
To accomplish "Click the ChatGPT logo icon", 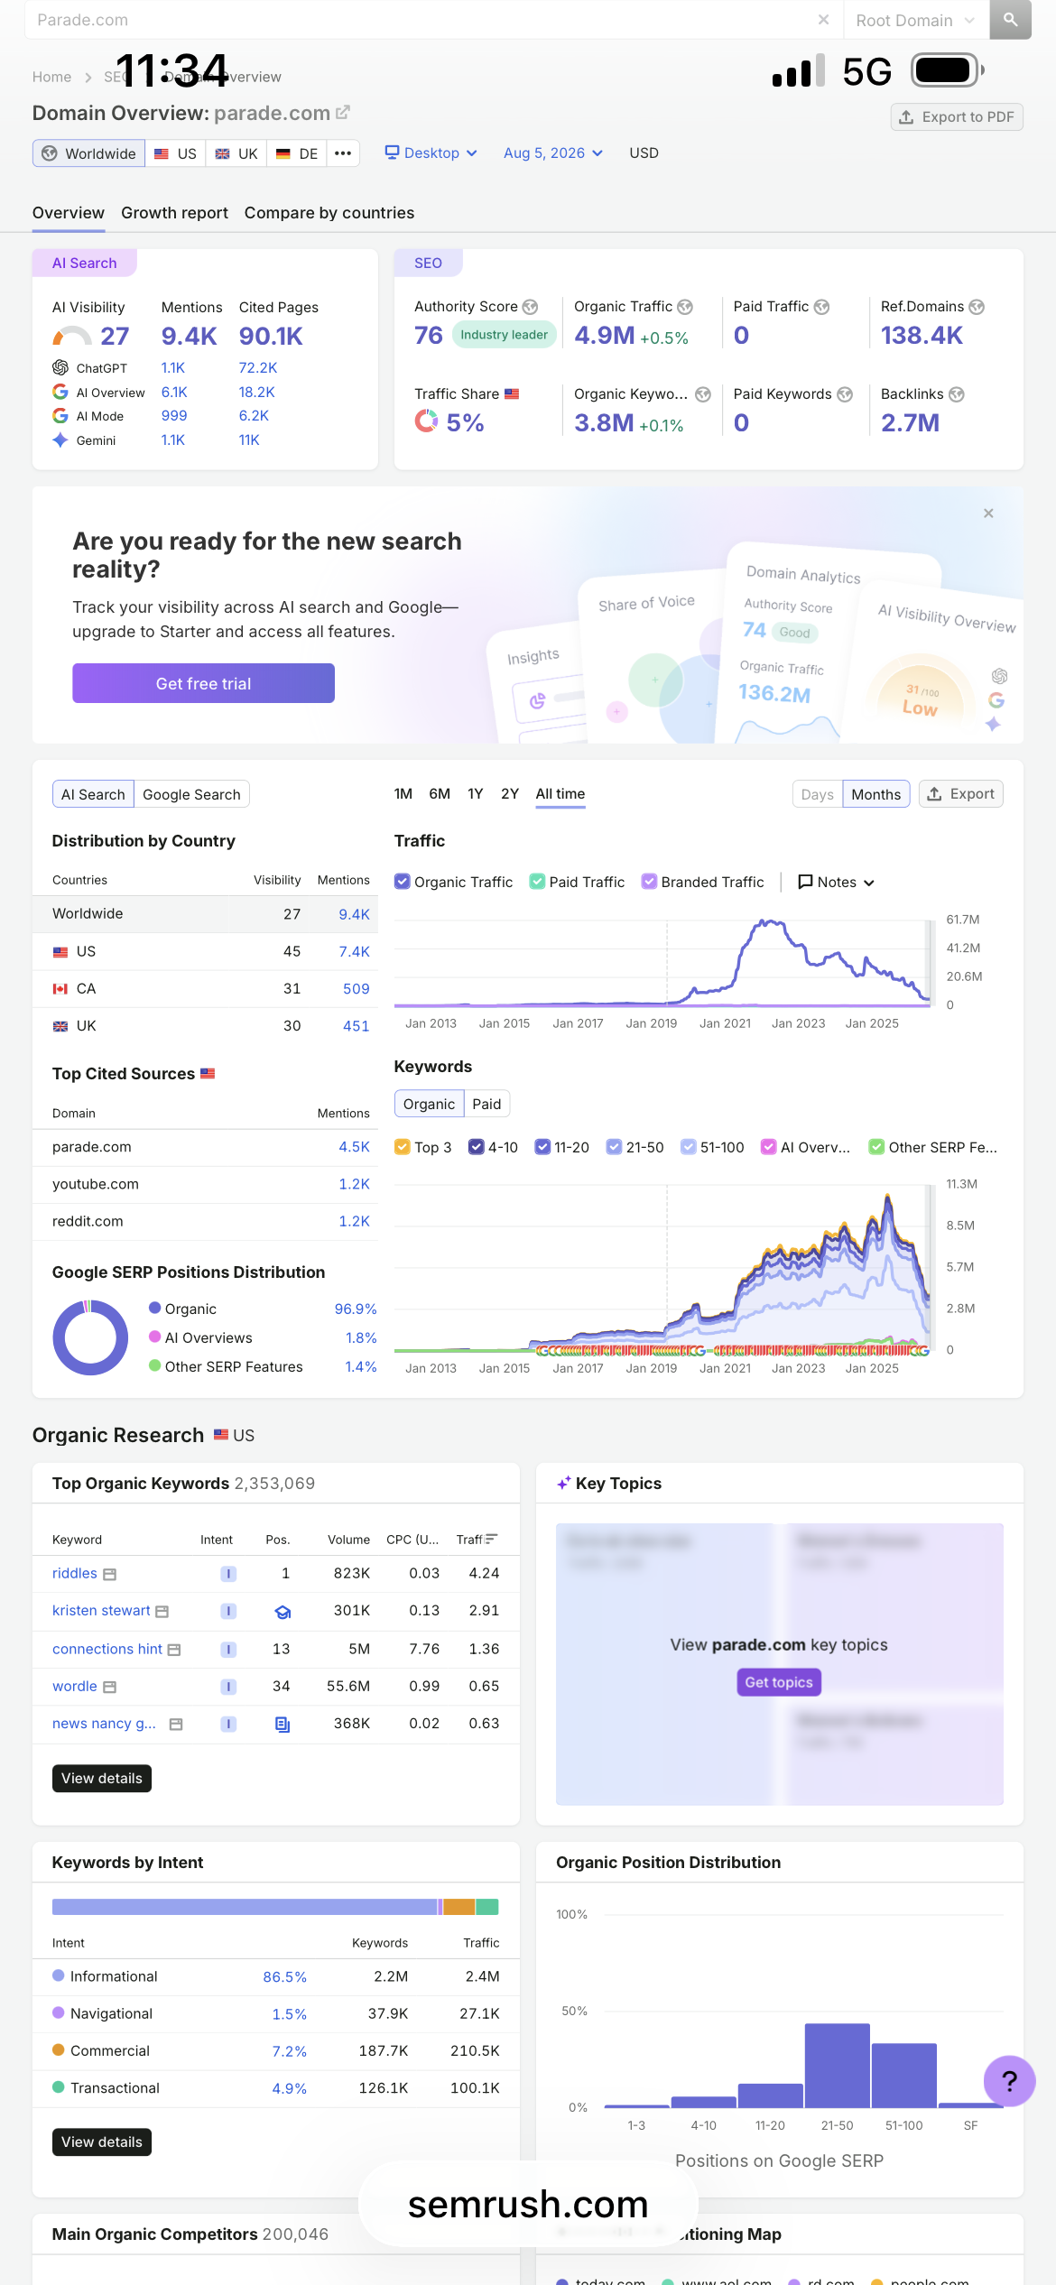I will pyautogui.click(x=60, y=367).
